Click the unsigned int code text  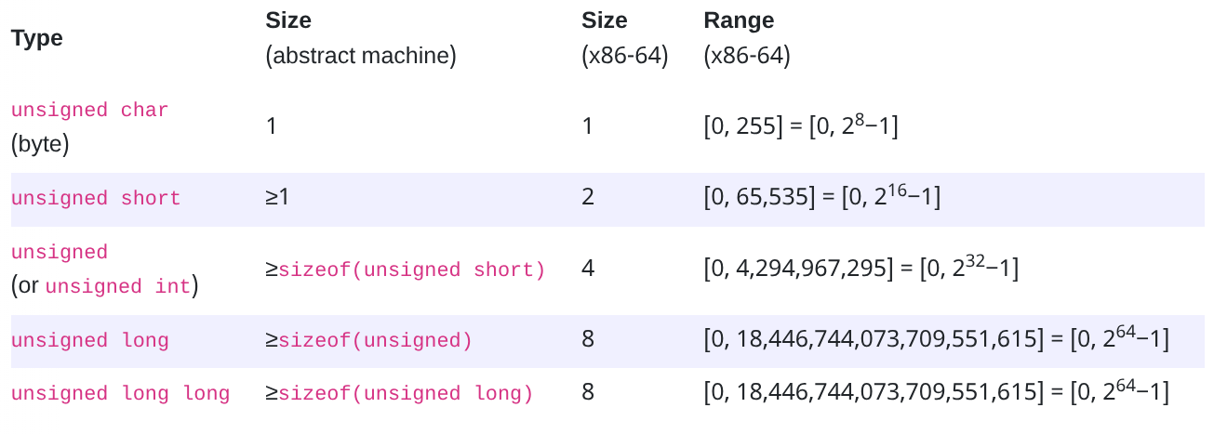tap(118, 287)
